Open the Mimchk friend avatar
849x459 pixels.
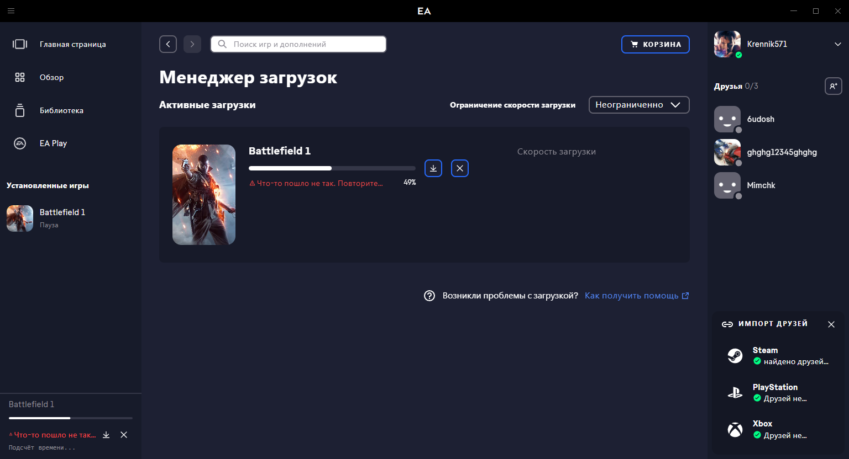pos(727,185)
